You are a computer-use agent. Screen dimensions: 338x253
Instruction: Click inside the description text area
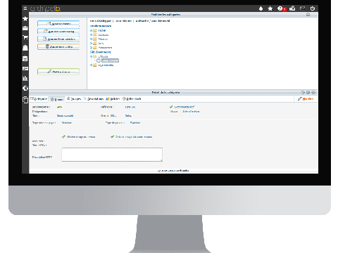tap(112, 155)
